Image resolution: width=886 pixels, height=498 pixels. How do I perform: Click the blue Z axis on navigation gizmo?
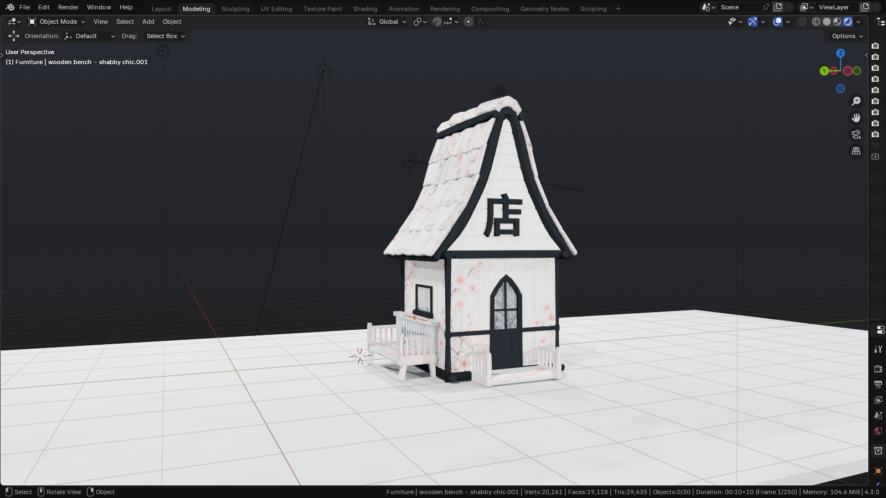pyautogui.click(x=841, y=53)
